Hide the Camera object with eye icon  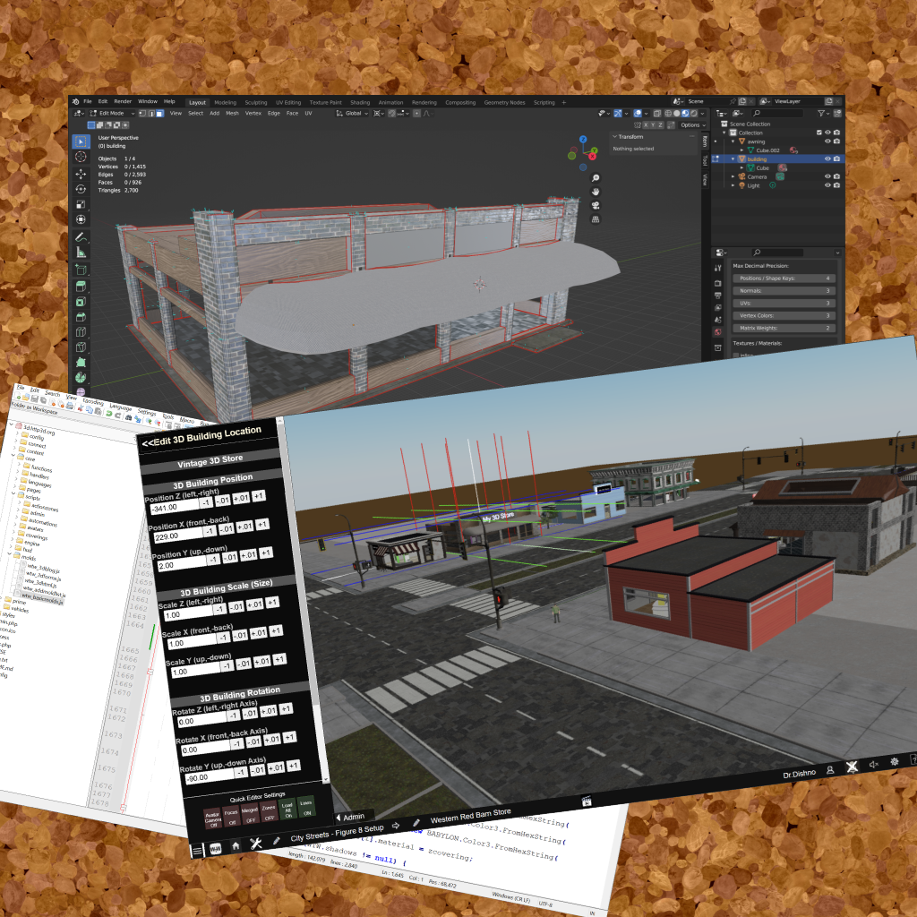pos(827,176)
